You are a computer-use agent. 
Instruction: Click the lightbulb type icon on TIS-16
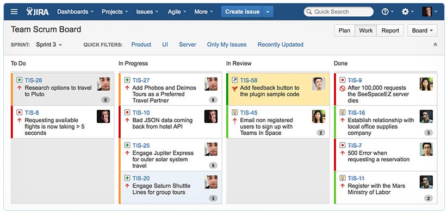pos(343,112)
